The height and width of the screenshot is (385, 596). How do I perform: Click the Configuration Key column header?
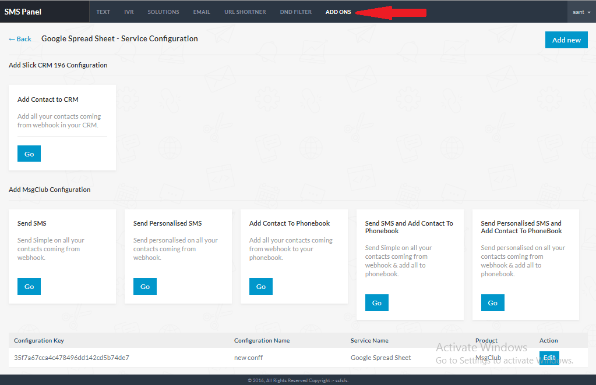pyautogui.click(x=39, y=341)
